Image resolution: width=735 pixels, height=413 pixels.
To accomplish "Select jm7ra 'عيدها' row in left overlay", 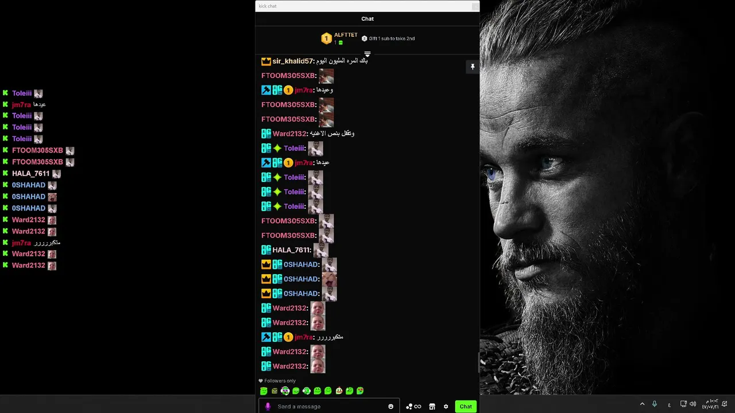I will pos(24,104).
